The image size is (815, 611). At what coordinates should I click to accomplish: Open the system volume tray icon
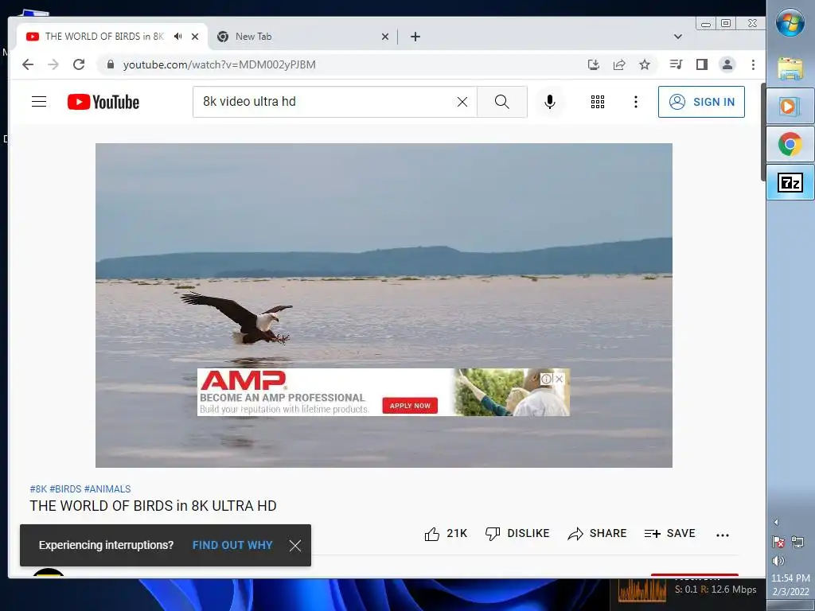[x=778, y=561]
